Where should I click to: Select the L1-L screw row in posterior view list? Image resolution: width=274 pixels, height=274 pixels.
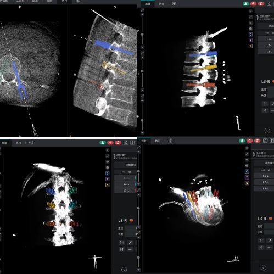point(126,178)
